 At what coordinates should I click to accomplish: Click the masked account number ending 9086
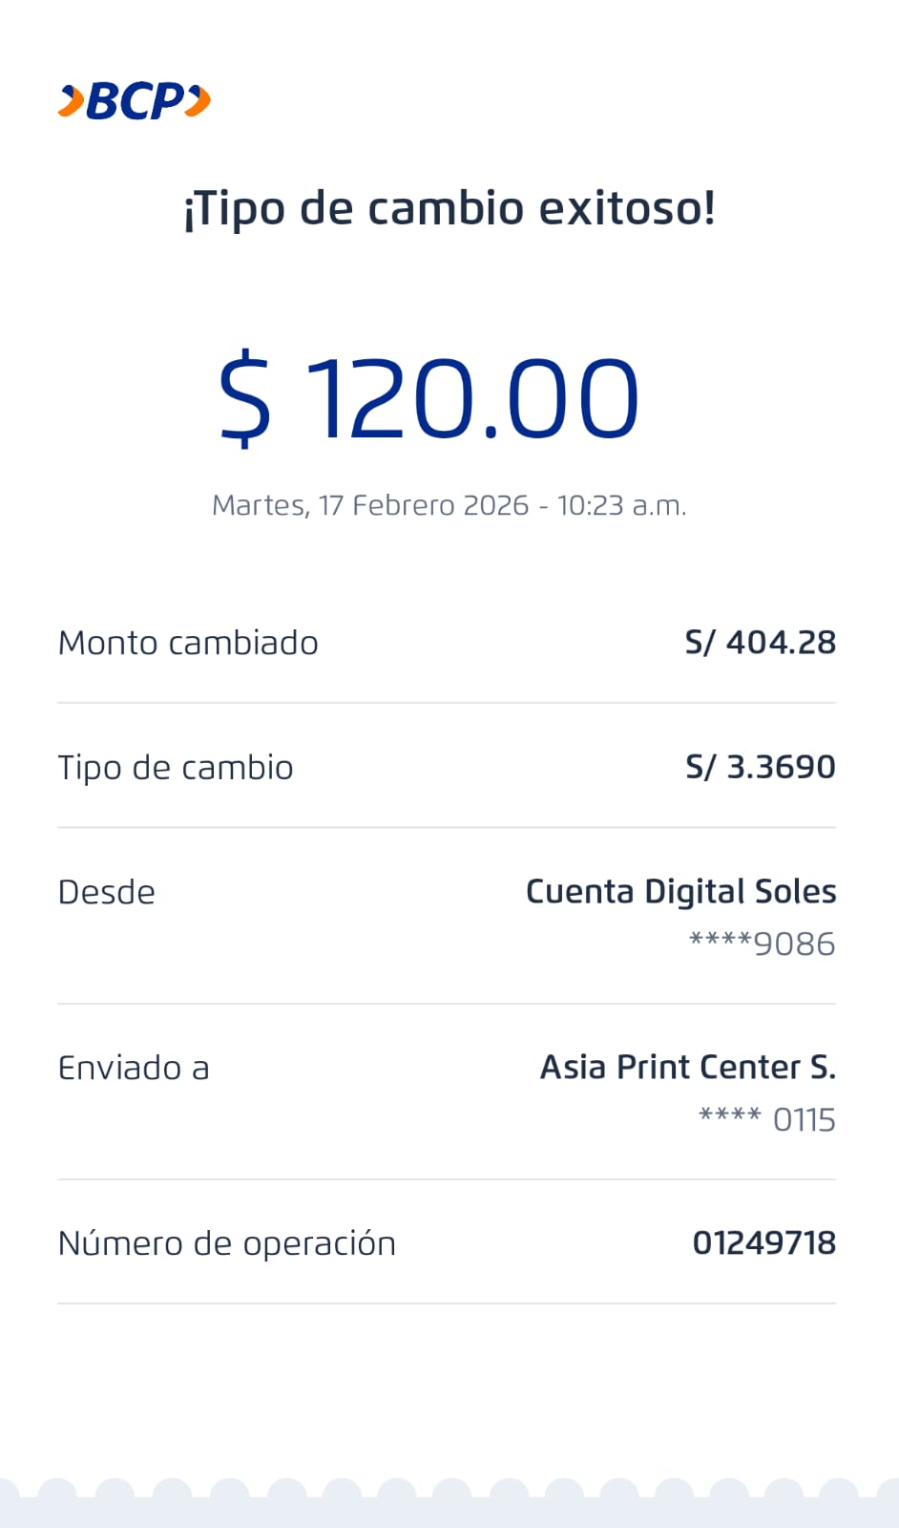click(762, 944)
